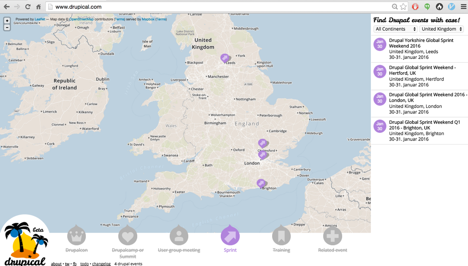Click the Brighton sprint map marker

click(x=261, y=183)
